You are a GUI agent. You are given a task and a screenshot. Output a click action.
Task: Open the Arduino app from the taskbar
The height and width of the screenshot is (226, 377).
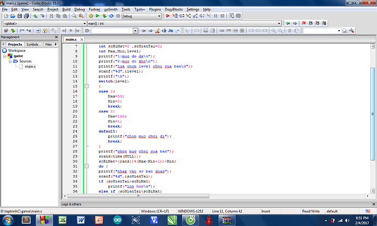tap(117, 219)
